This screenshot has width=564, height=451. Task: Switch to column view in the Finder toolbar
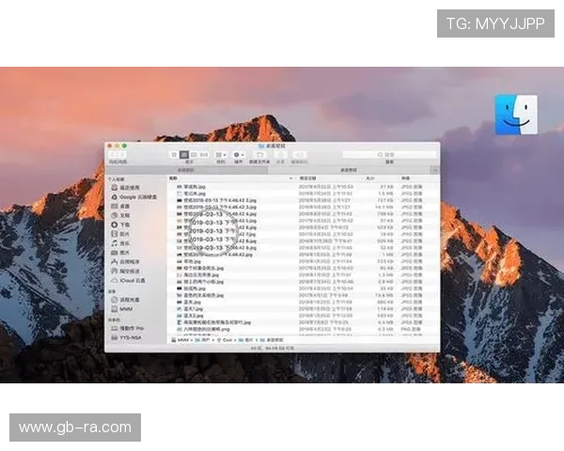[x=193, y=154]
